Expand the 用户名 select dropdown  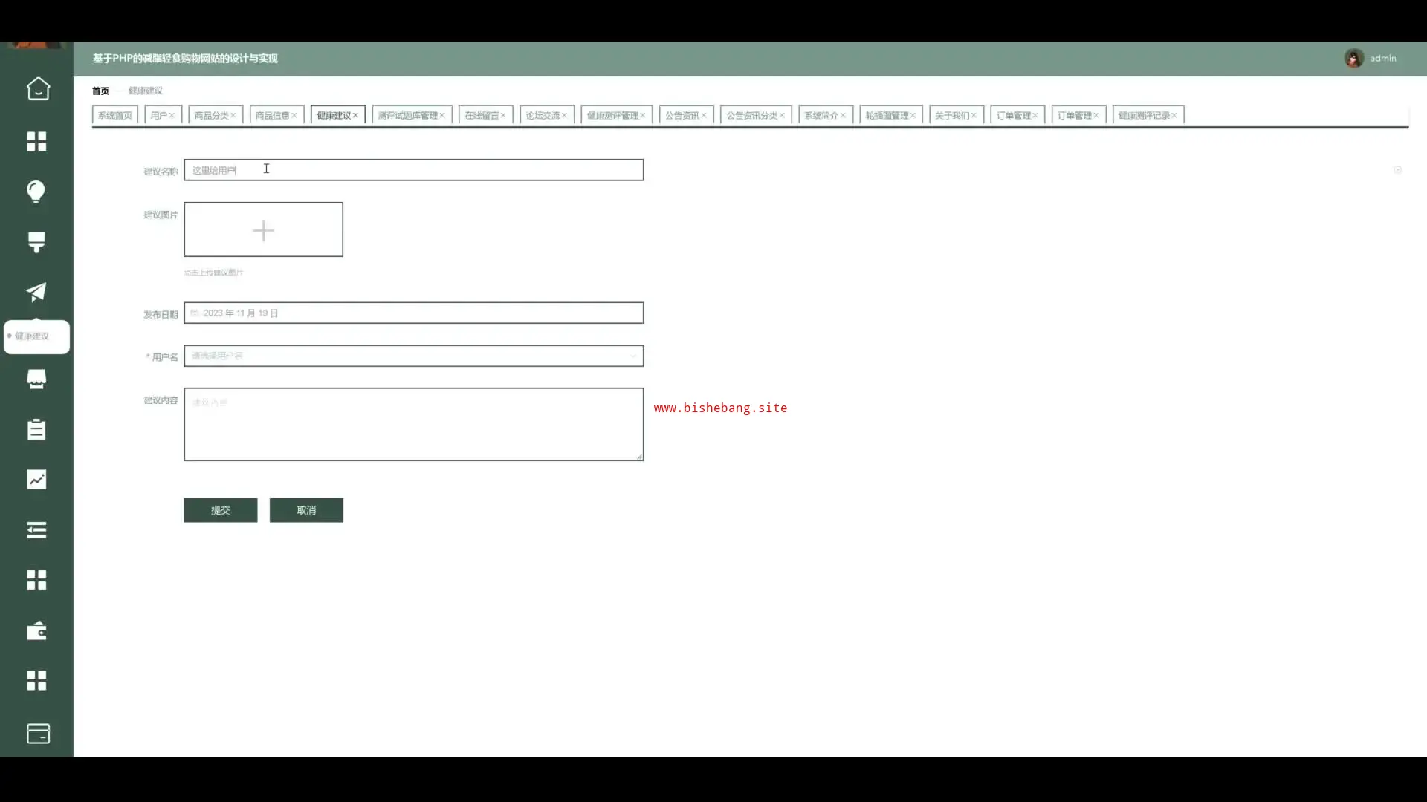click(x=413, y=356)
